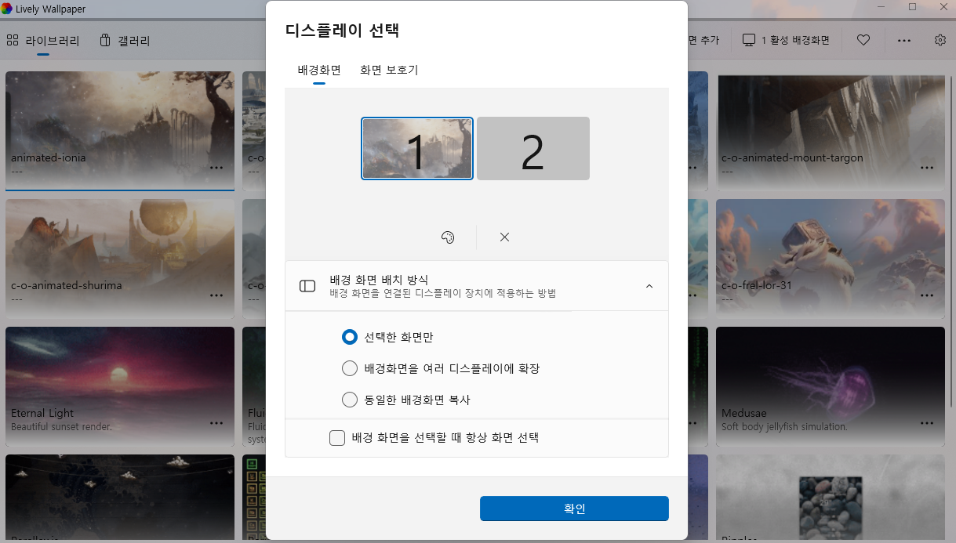
Task: Enable 배경 화면을 선택할 때 항상 화면 선택
Action: click(337, 437)
